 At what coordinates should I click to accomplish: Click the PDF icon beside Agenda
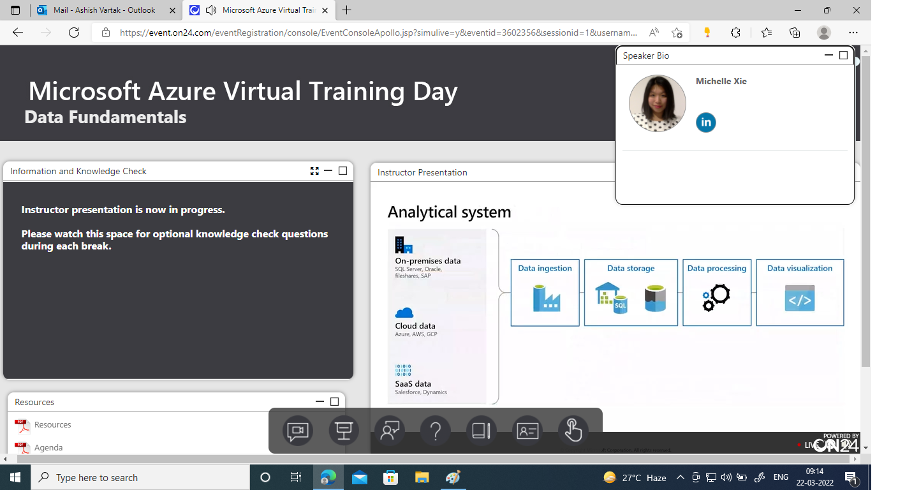click(x=22, y=448)
